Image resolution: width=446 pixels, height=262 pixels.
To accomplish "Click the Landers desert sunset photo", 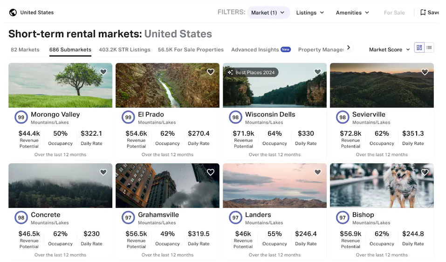I will tap(275, 186).
